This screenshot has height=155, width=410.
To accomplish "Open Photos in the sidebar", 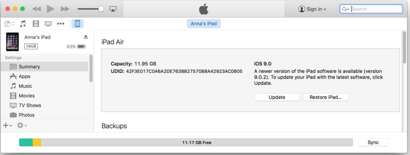I will 44,115.
